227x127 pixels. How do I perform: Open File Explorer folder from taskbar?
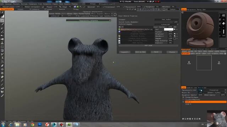pyautogui.click(x=17, y=125)
